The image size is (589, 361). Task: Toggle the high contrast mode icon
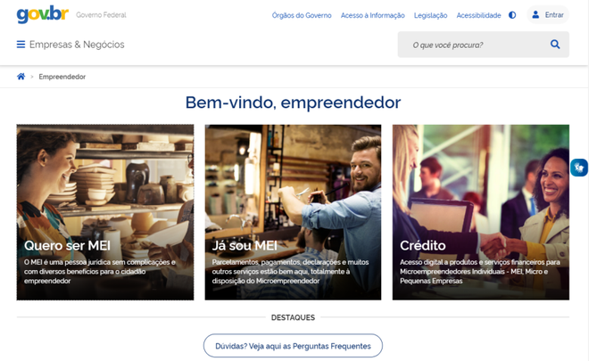point(512,15)
